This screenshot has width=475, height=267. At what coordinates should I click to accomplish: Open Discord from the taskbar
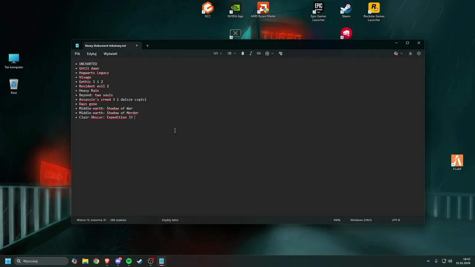[x=118, y=261]
